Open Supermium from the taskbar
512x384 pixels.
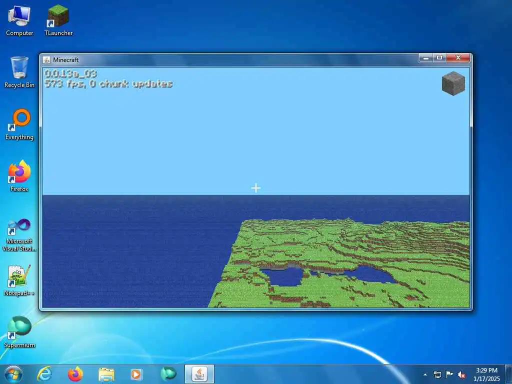point(168,374)
